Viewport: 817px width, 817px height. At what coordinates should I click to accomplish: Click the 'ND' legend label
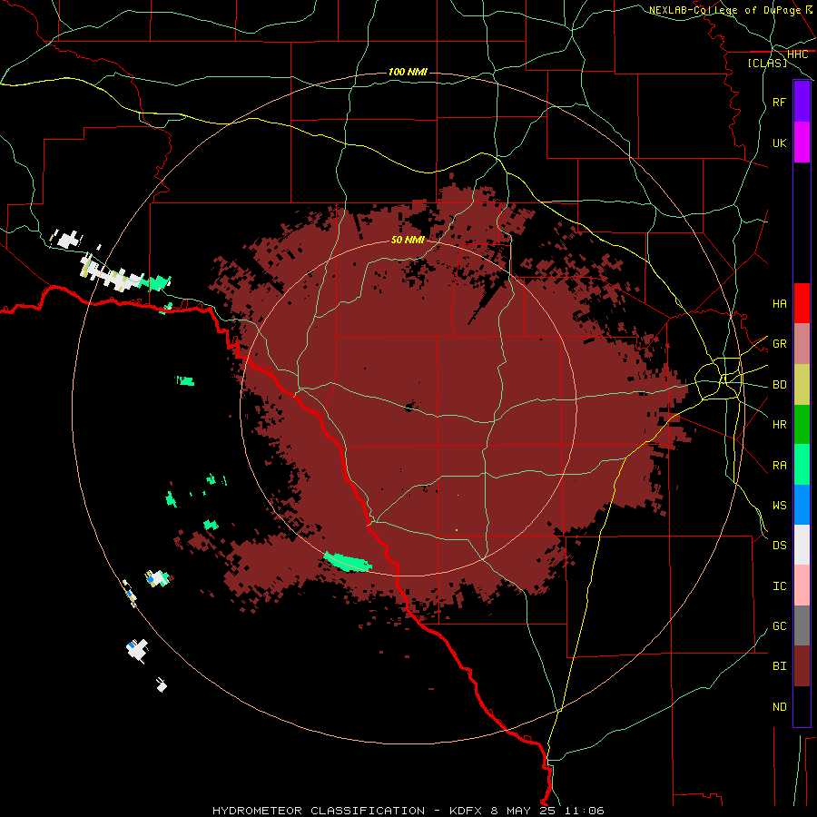coord(780,707)
